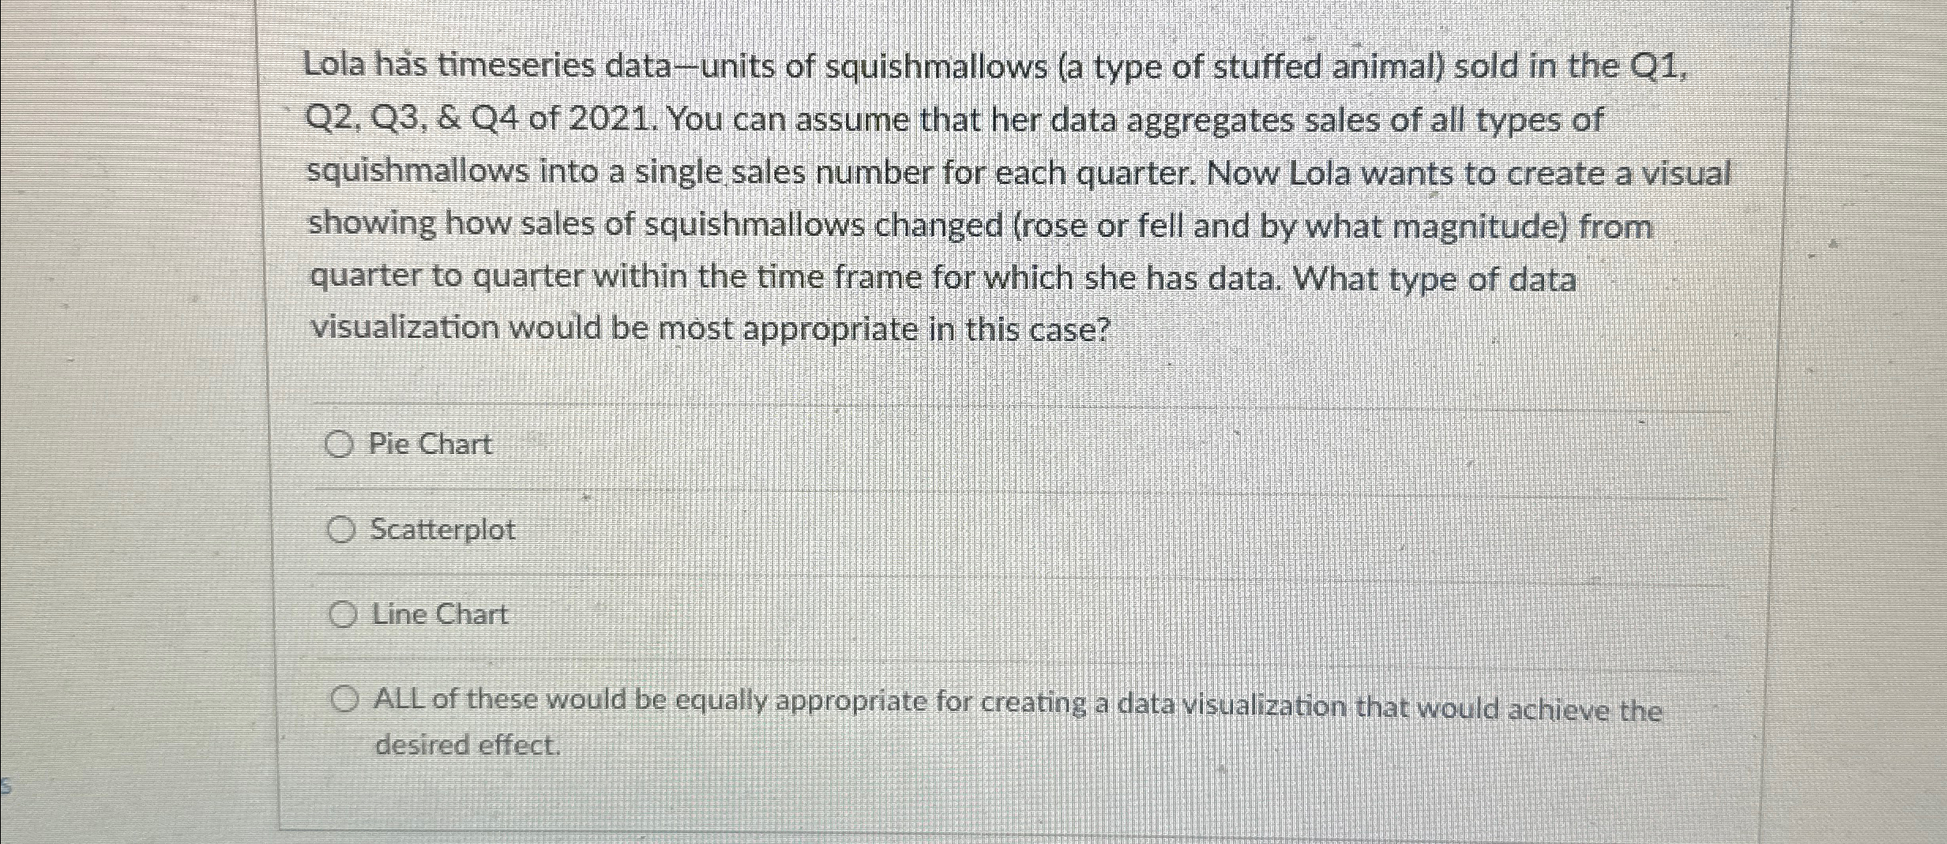
Task: Click the circle next to Scatterplot
Action: [342, 529]
